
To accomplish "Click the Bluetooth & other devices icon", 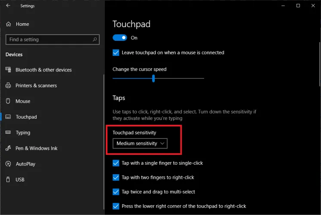I will coord(8,70).
